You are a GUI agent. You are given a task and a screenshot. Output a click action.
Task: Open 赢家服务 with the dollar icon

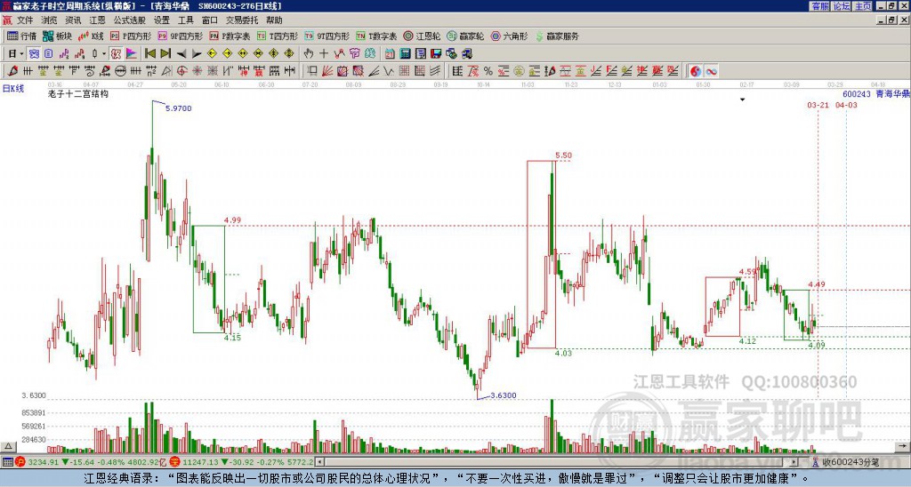pyautogui.click(x=557, y=36)
